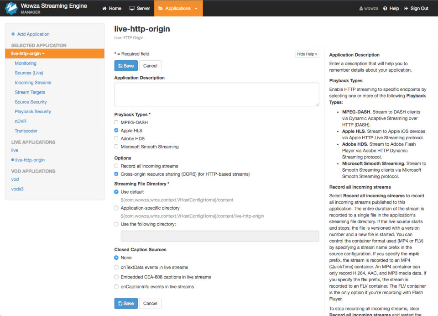
Task: Click the Wowza Streaming Engine logo icon
Action: 11,8
